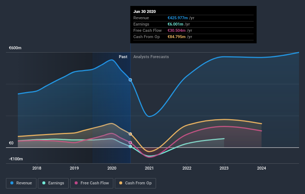Image resolution: width=305 pixels, height=194 pixels.
Task: Click the Revenue row label in tooltip
Action: 141,18
